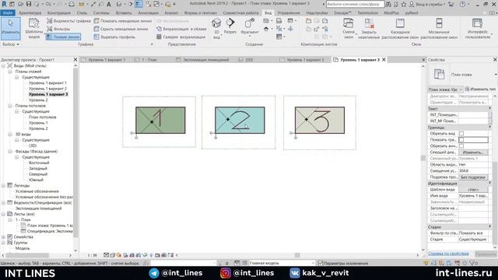Switch to the Enscape ribbon tab
Viewport: 498px width, 280px height.
point(342,13)
